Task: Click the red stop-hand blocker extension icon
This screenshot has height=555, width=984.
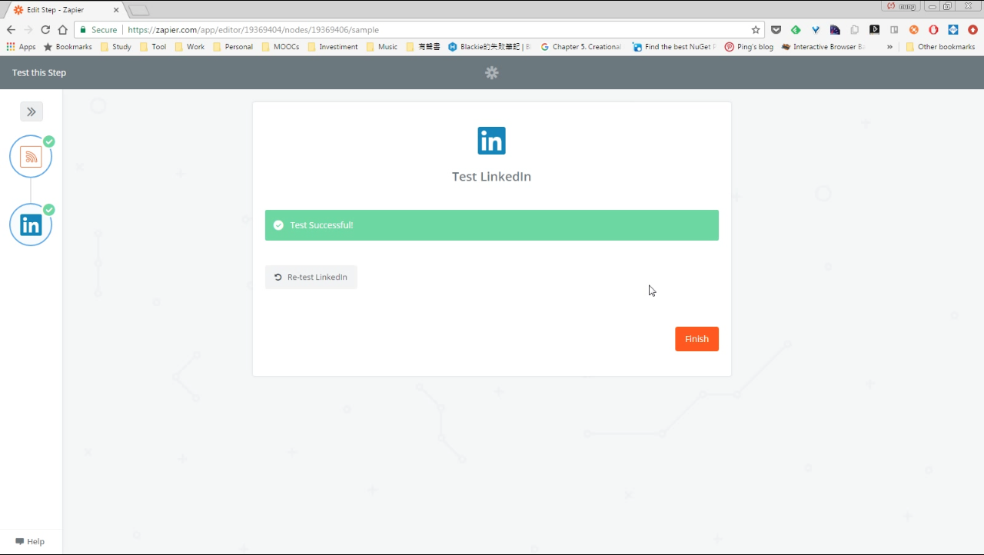Action: tap(933, 30)
